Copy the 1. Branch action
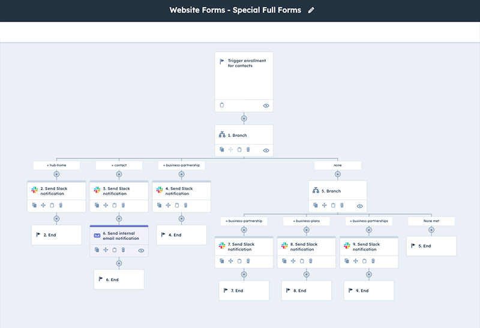The width and height of the screenshot is (480, 328). click(222, 150)
